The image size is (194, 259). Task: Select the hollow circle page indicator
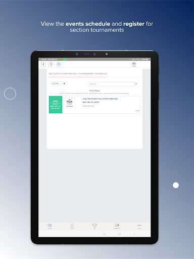10,94
